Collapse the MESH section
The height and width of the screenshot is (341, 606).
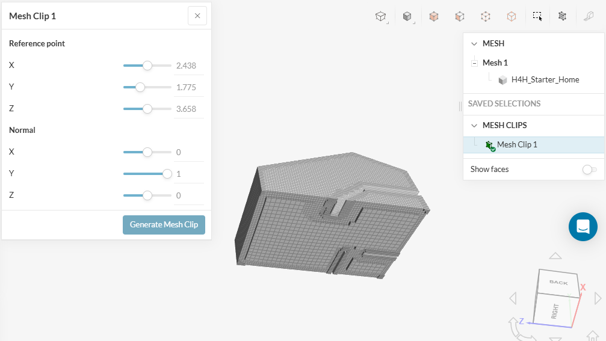[x=474, y=44]
